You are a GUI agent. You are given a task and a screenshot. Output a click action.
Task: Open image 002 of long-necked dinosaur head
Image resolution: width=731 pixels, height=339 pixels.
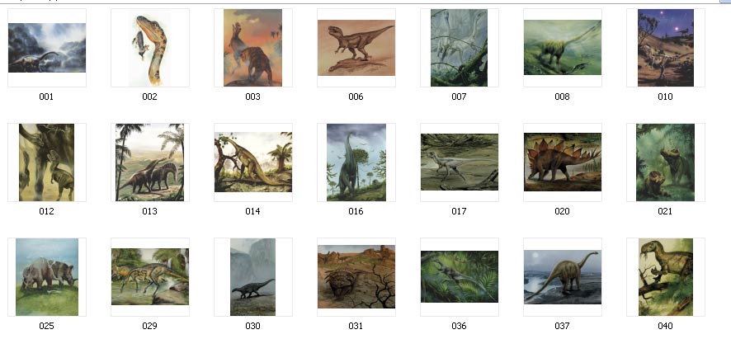pyautogui.click(x=149, y=48)
